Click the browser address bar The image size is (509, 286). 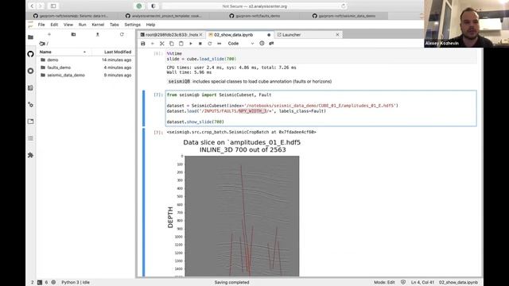click(x=254, y=6)
